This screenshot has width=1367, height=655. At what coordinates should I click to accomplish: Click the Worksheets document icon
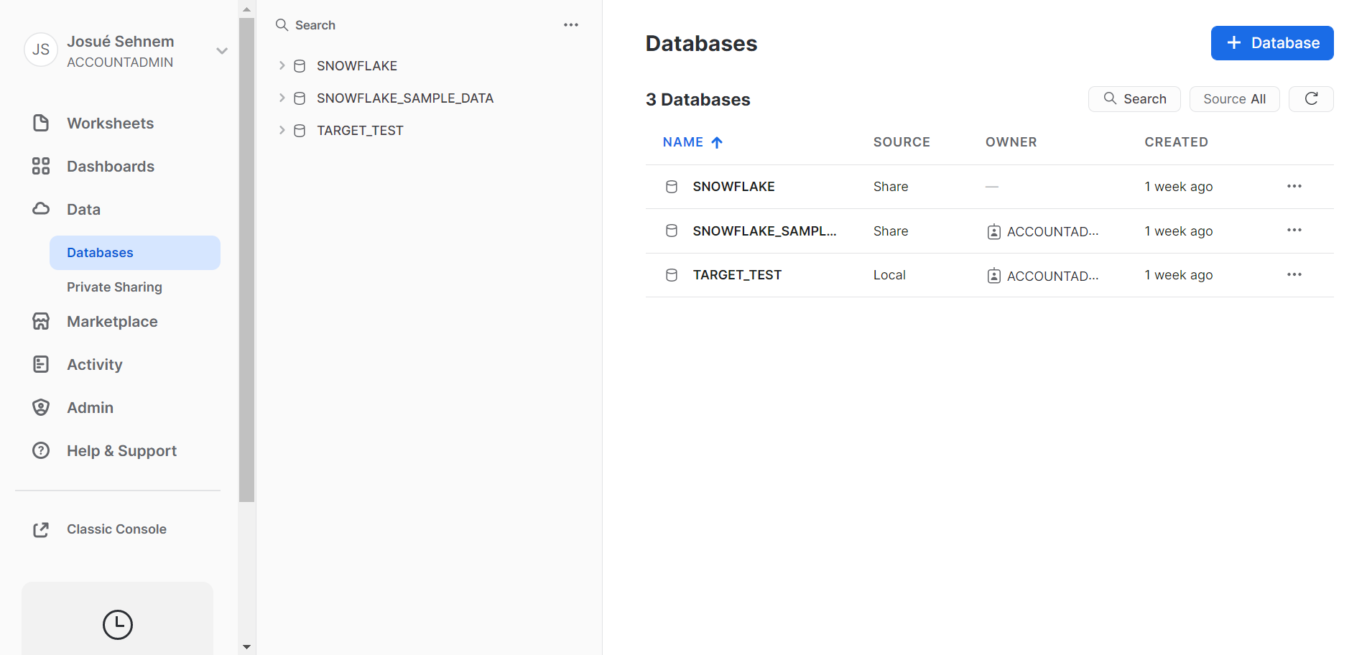click(x=41, y=123)
